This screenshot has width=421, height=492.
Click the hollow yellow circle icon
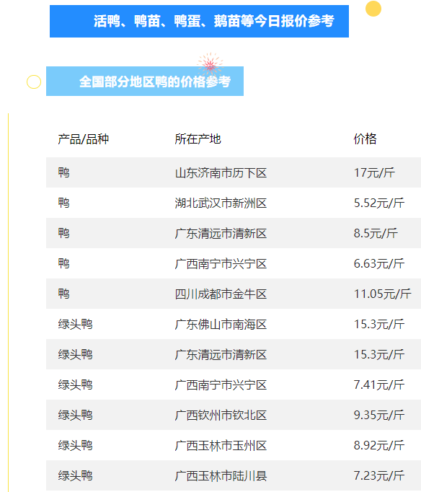pyautogui.click(x=34, y=82)
